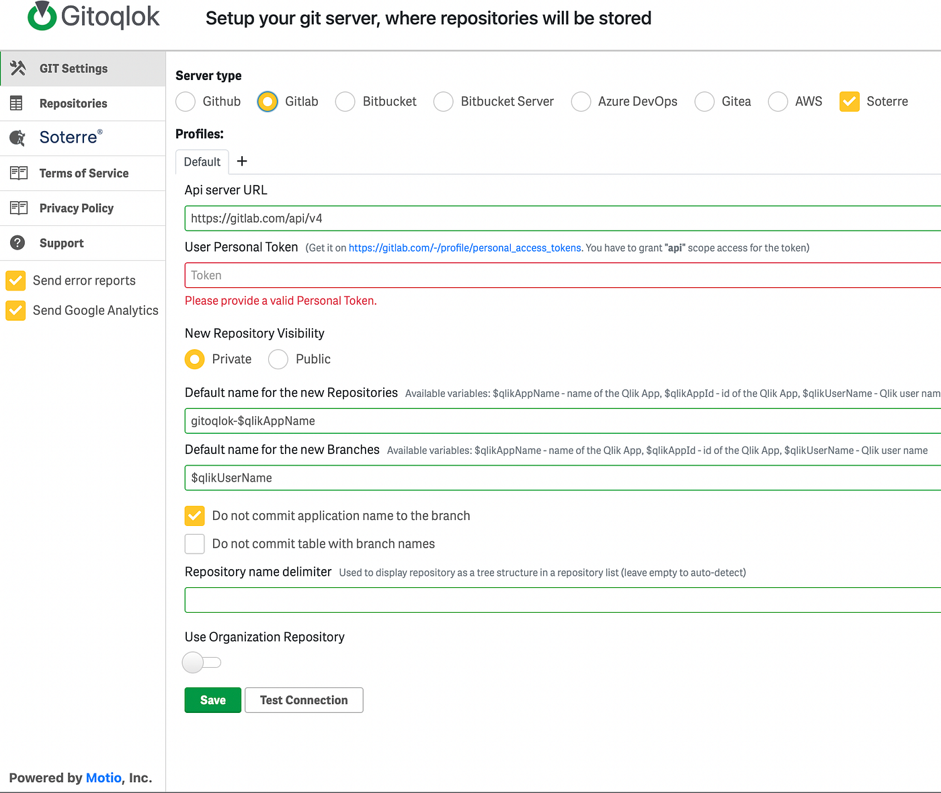Focus the Token input field

[563, 275]
